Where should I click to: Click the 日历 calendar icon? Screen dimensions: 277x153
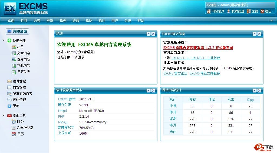[14, 134]
